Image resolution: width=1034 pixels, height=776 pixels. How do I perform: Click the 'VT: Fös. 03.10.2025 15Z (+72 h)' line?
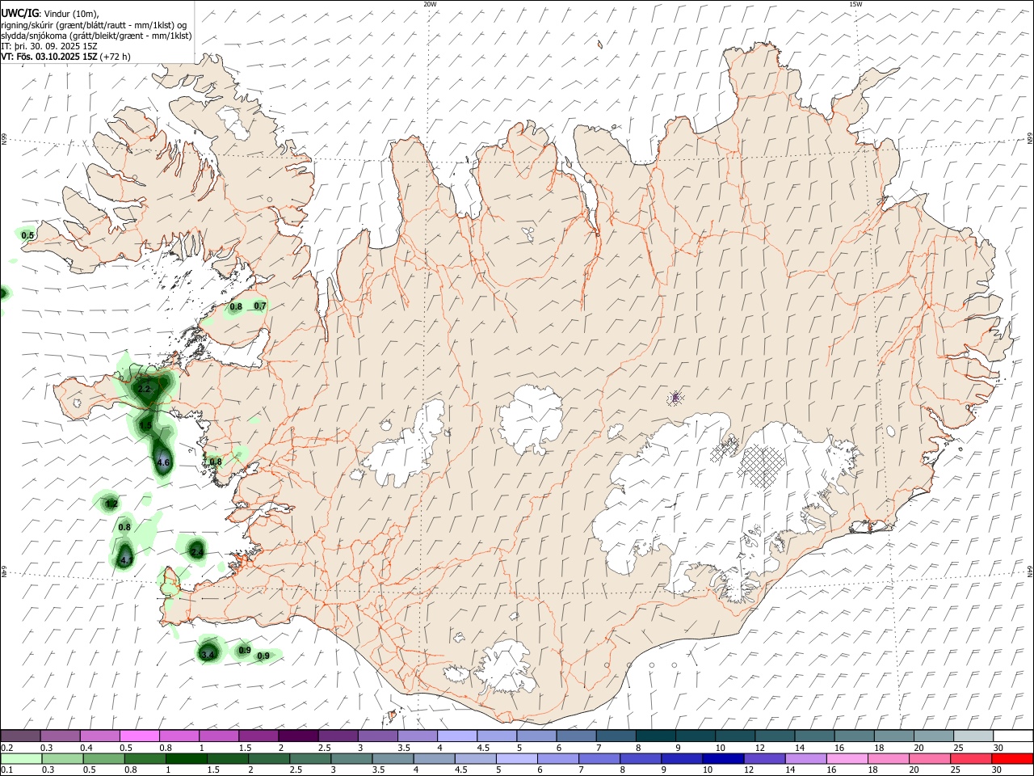coord(65,57)
